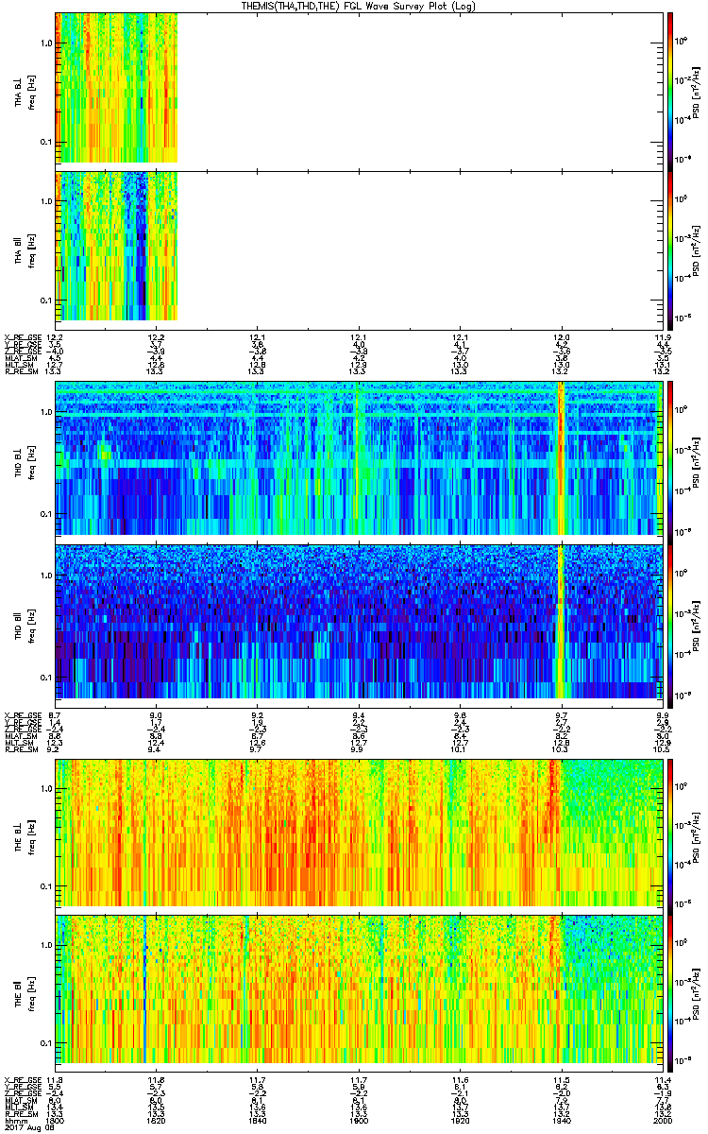Select the THE B-parallel spectrogram panel
Screen dimensions: 708x1134
tap(359, 993)
